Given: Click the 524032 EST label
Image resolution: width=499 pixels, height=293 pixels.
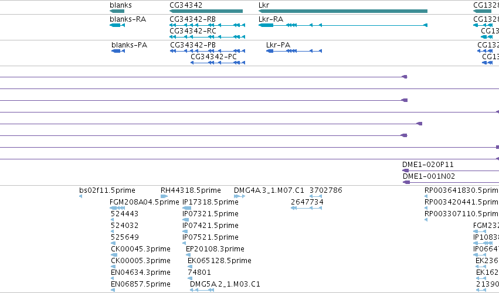Looking at the screenshot, I should (x=124, y=226).
